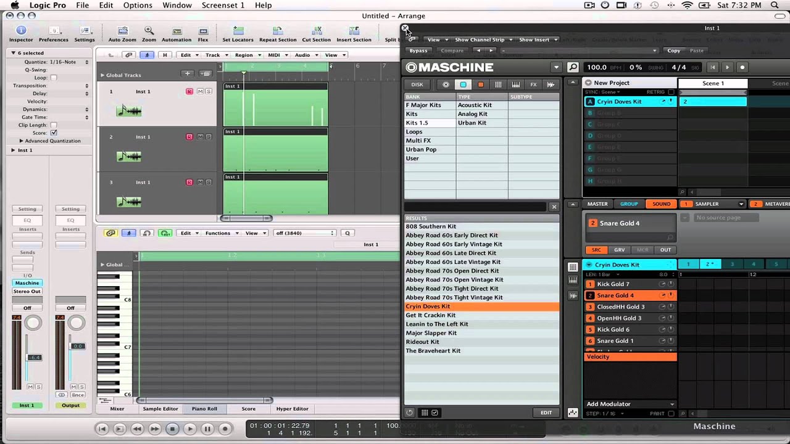Switch to the Hyper Editor tab
790x444 pixels.
point(292,408)
